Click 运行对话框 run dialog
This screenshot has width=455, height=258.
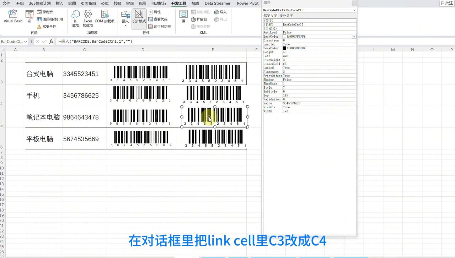point(160,26)
